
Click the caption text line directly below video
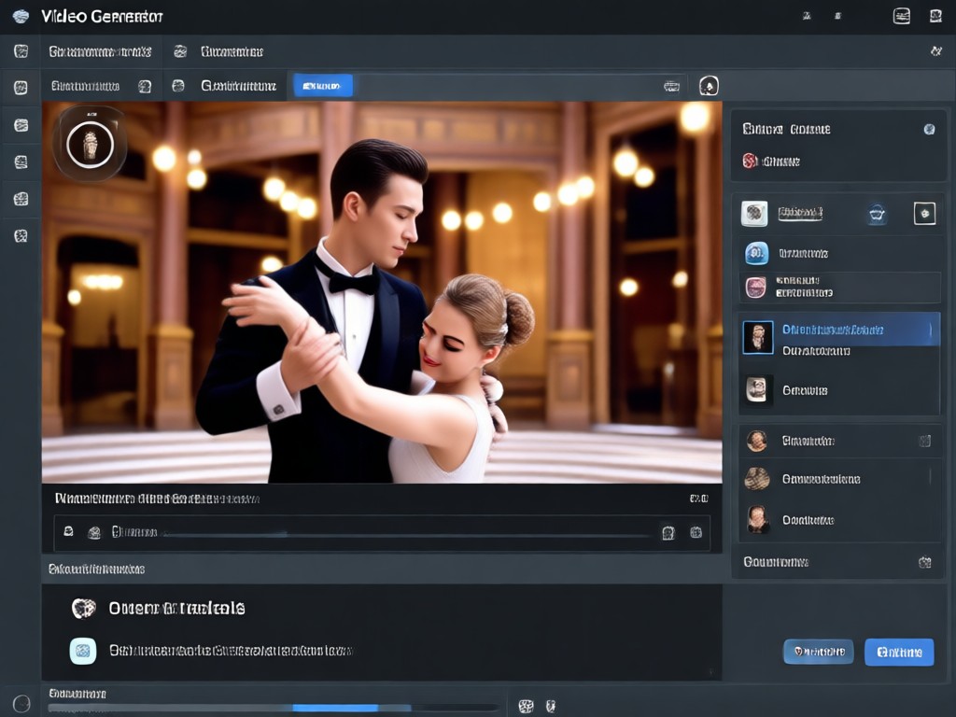click(x=157, y=499)
